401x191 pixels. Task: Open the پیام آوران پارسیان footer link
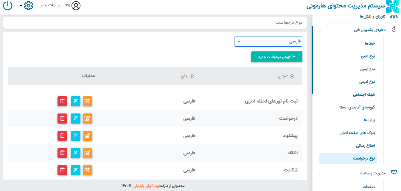146,186
